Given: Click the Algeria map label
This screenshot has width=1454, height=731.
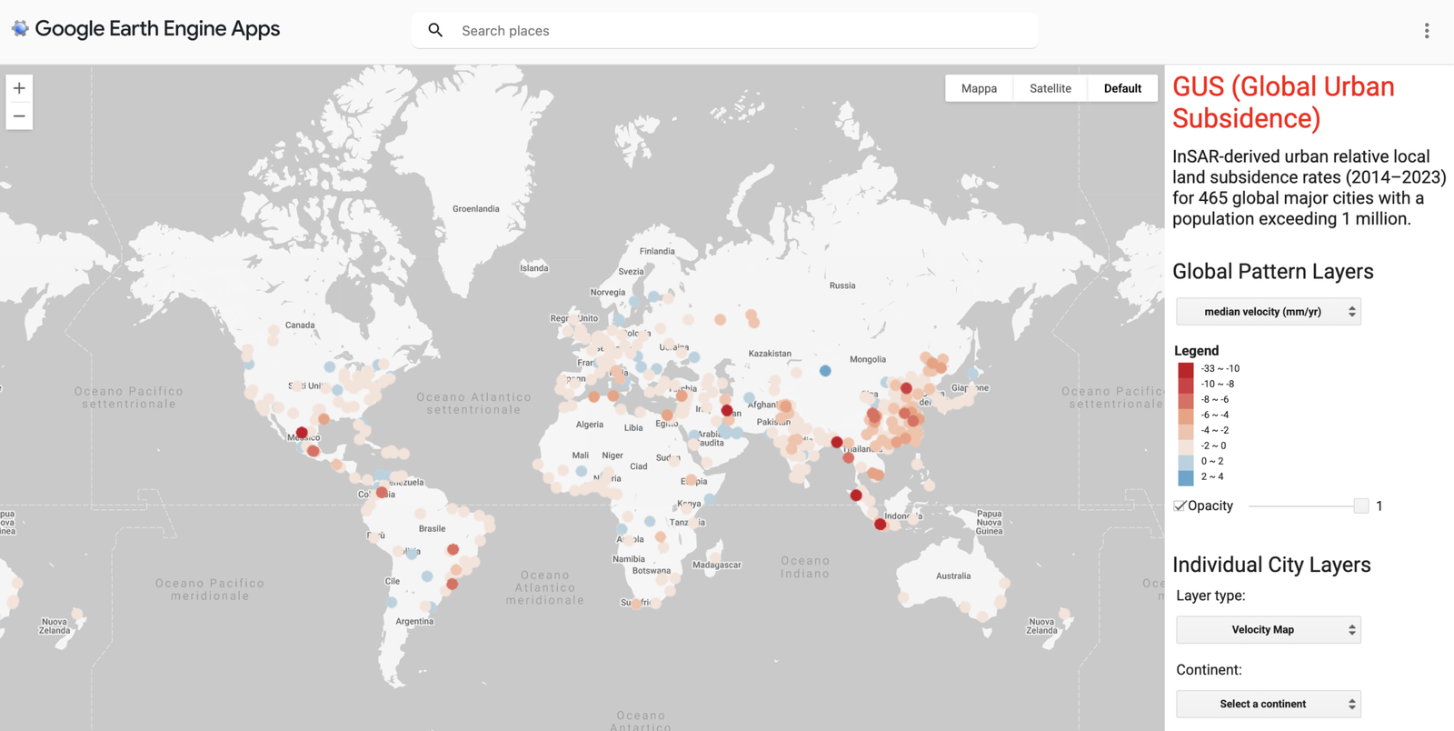Looking at the screenshot, I should point(590,425).
